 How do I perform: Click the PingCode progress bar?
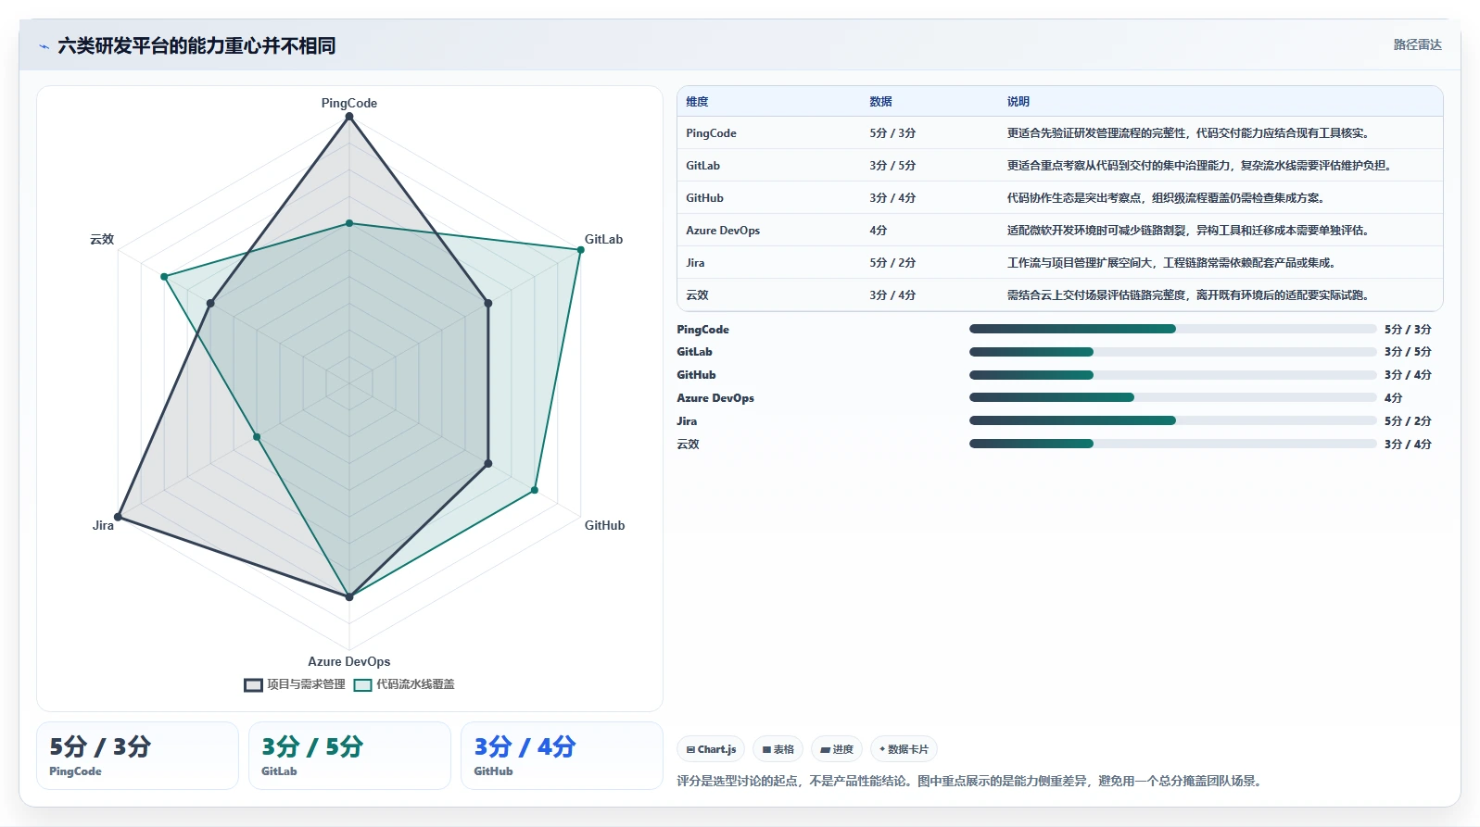point(1172,329)
